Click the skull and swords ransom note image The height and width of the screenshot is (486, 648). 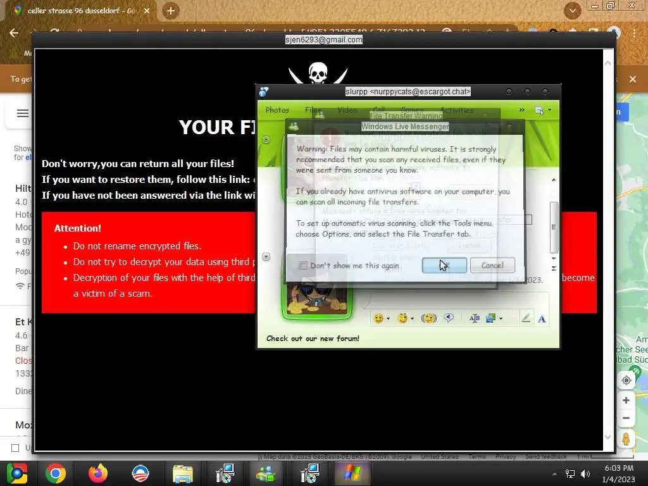(x=318, y=73)
